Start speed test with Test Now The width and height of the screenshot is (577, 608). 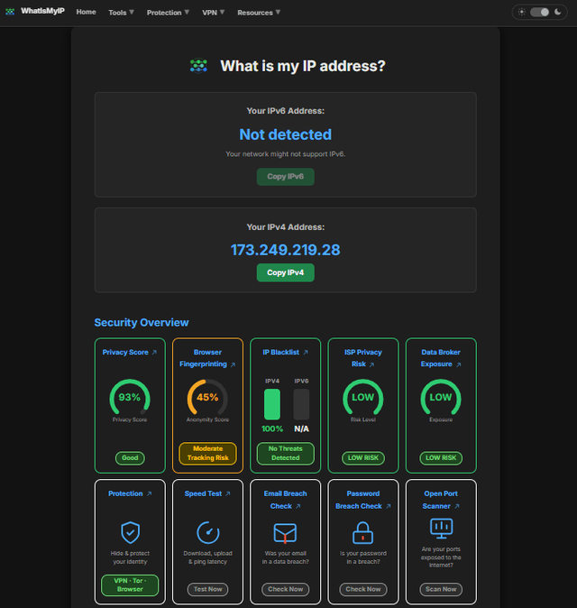207,589
